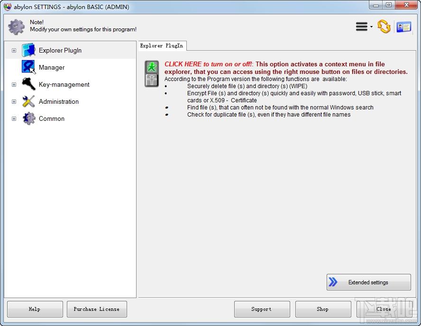421x326 pixels.
Task: Click the Close button at the bottom
Action: (x=384, y=309)
